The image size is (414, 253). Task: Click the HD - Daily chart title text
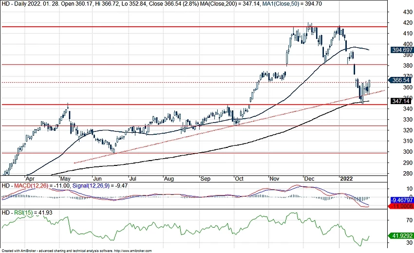[x=14, y=4]
